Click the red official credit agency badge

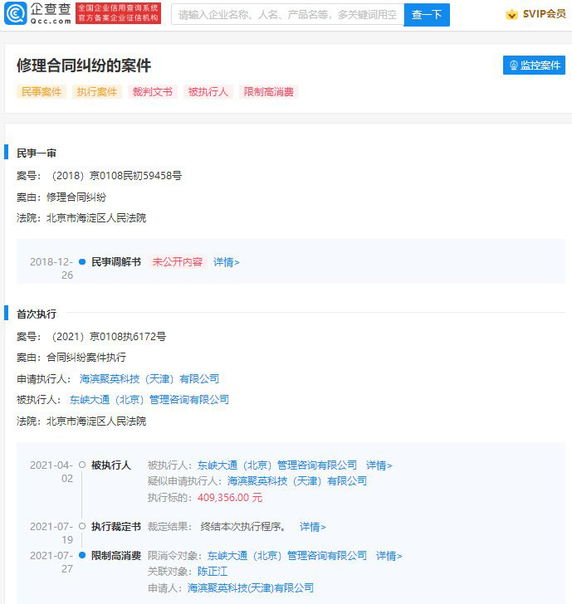[118, 13]
